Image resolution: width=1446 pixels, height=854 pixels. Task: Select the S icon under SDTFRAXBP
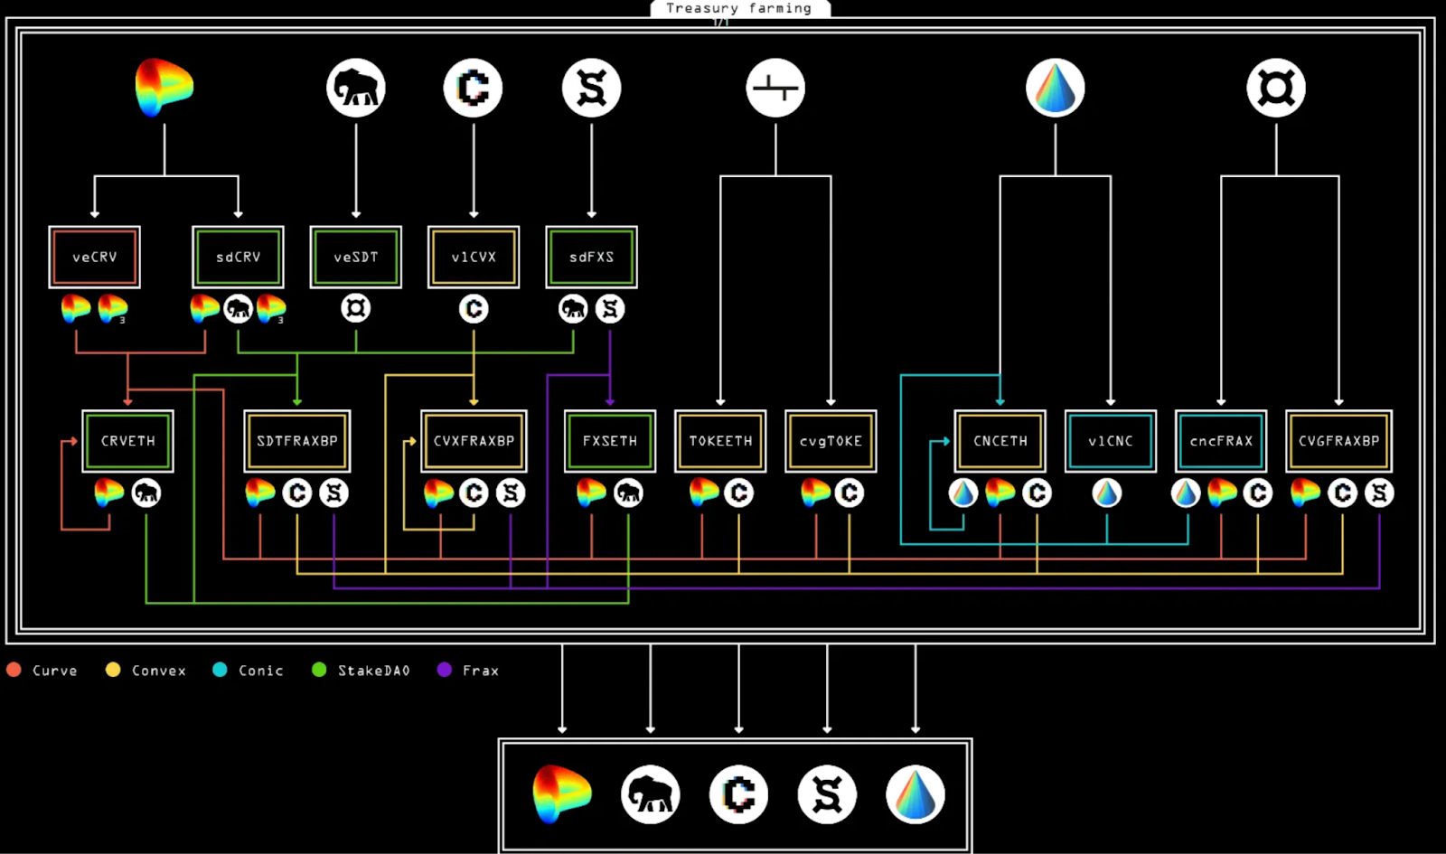pos(334,493)
